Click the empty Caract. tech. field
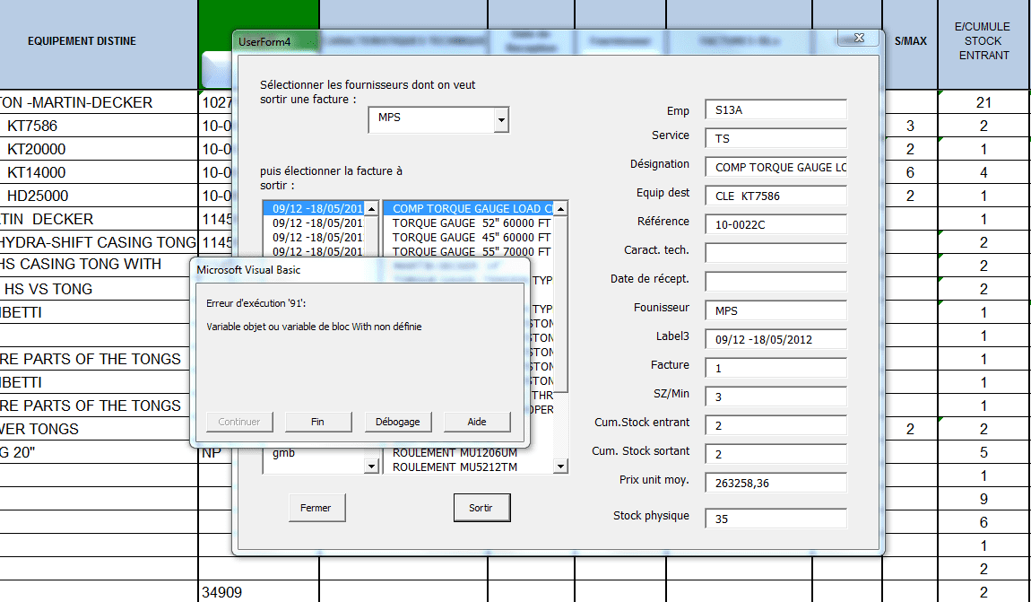The height and width of the screenshot is (602, 1031). (x=775, y=253)
